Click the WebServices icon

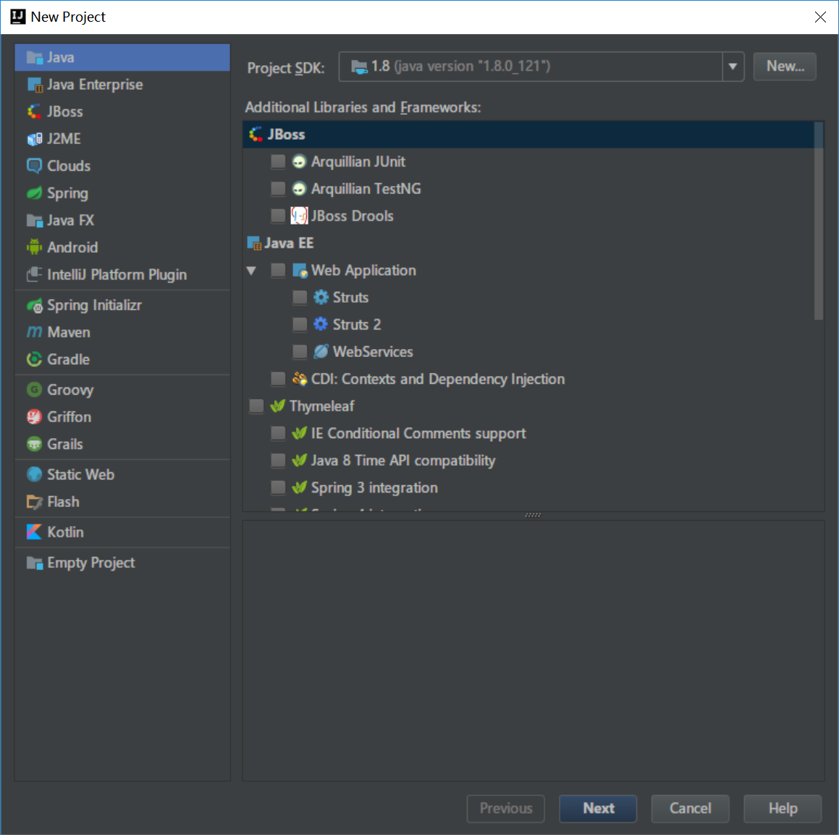(x=321, y=352)
